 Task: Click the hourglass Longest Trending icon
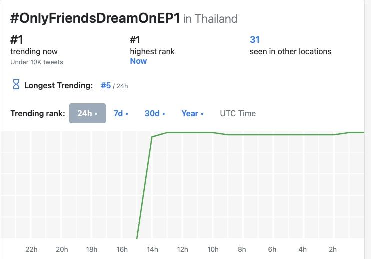click(x=16, y=85)
